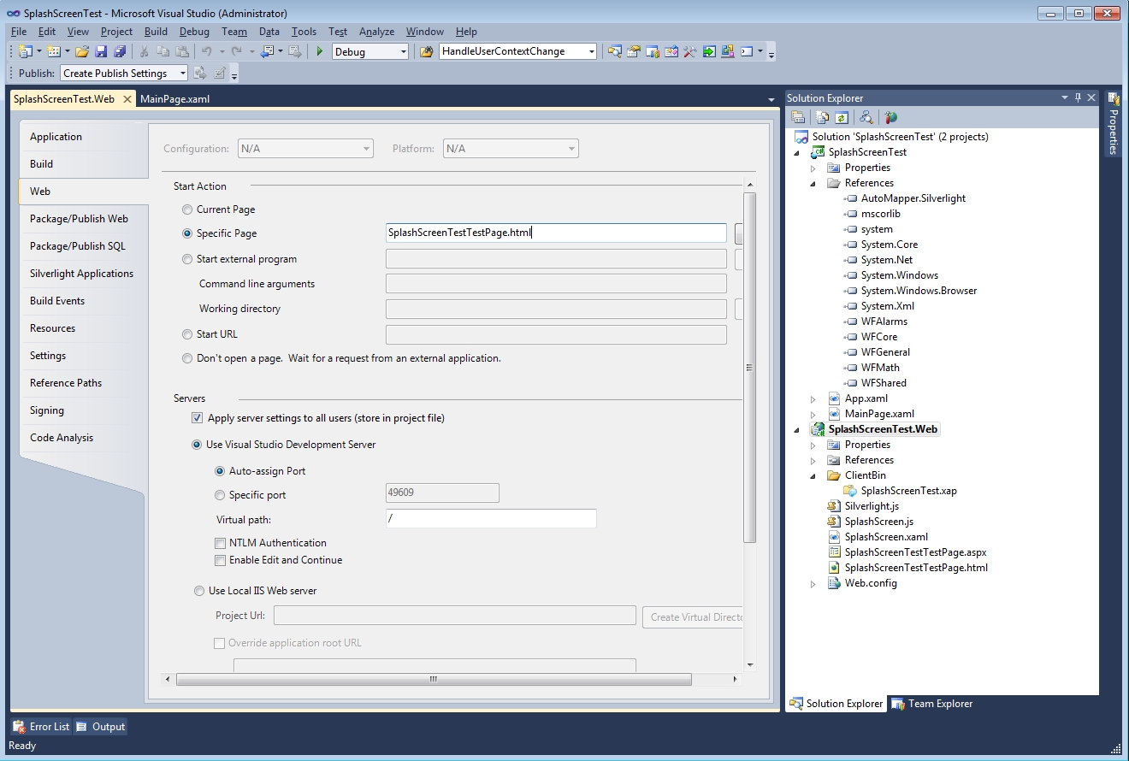Select the Use Local IIS Web server option
Viewport: 1129px width, 761px height.
(198, 591)
